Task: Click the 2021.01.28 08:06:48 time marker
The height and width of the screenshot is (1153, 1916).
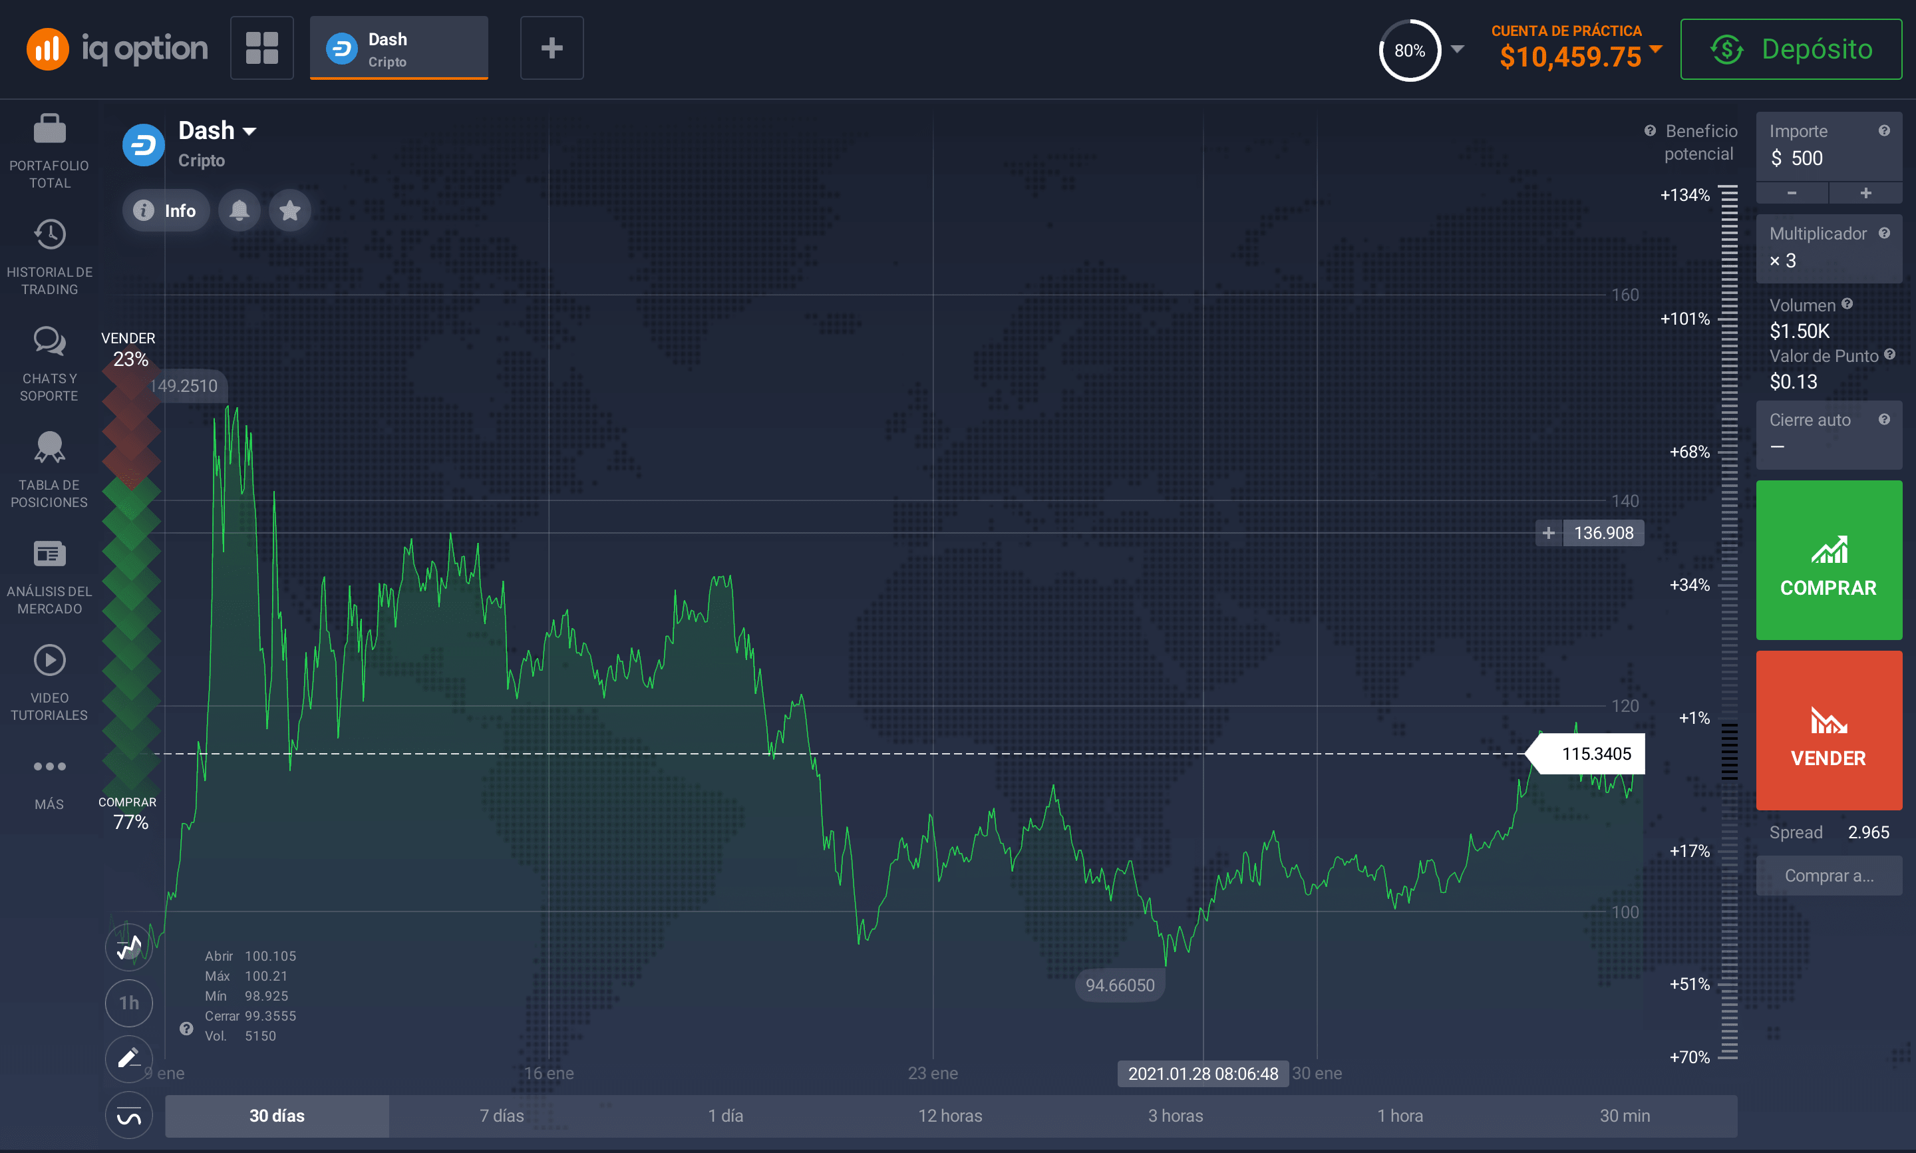Action: tap(1202, 1073)
